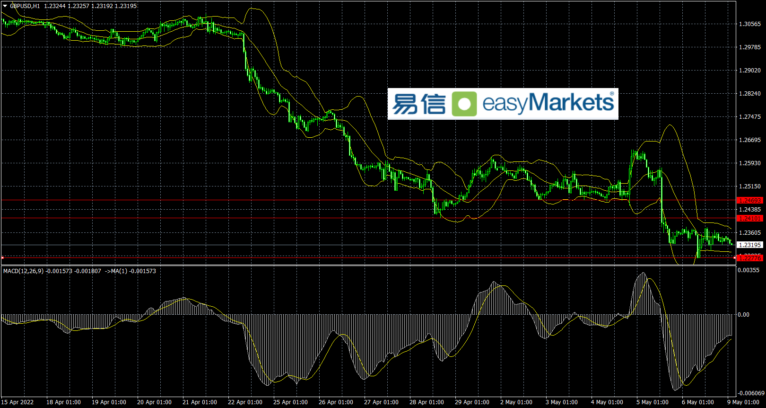The image size is (766, 408).
Task: Click the white current price label 1.23195 on the axis
Action: pyautogui.click(x=750, y=245)
